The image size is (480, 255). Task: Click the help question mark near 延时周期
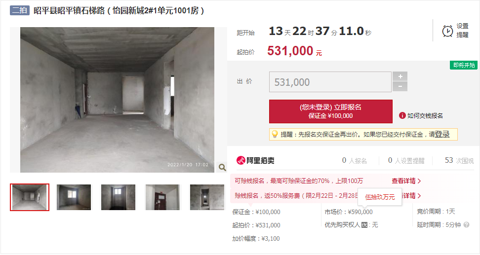point(466,225)
